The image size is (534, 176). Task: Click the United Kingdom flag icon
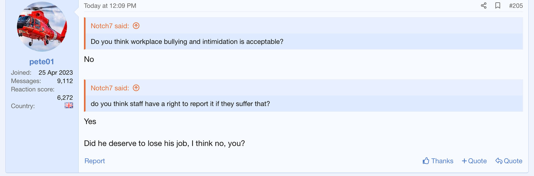(x=69, y=106)
